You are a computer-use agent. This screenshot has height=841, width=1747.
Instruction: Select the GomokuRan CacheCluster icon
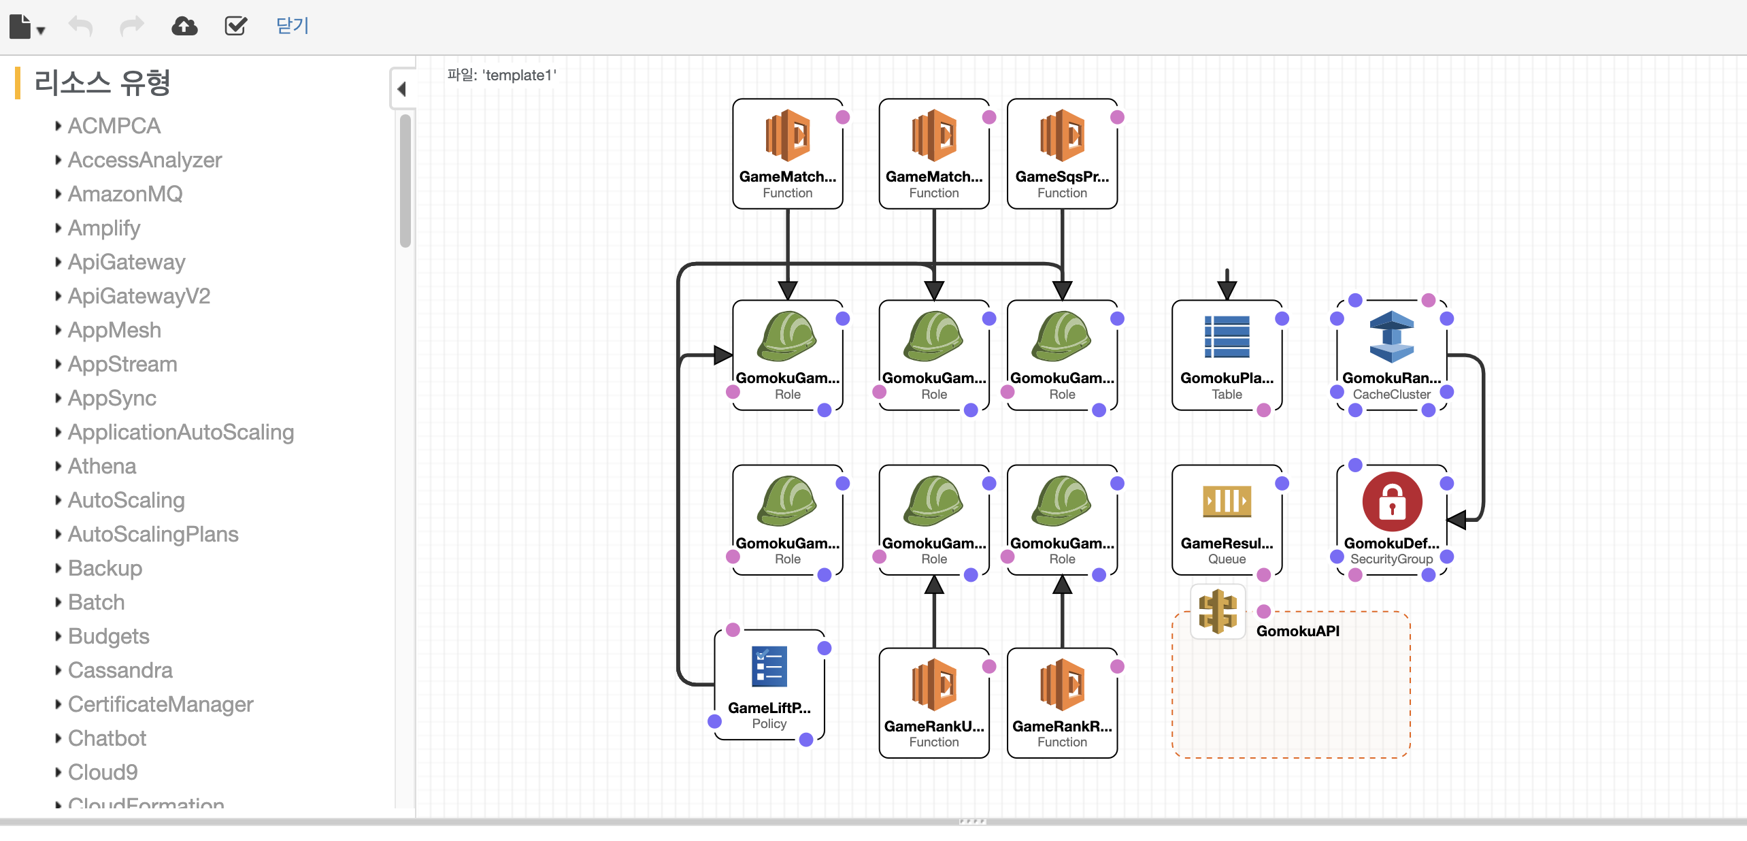(1391, 337)
